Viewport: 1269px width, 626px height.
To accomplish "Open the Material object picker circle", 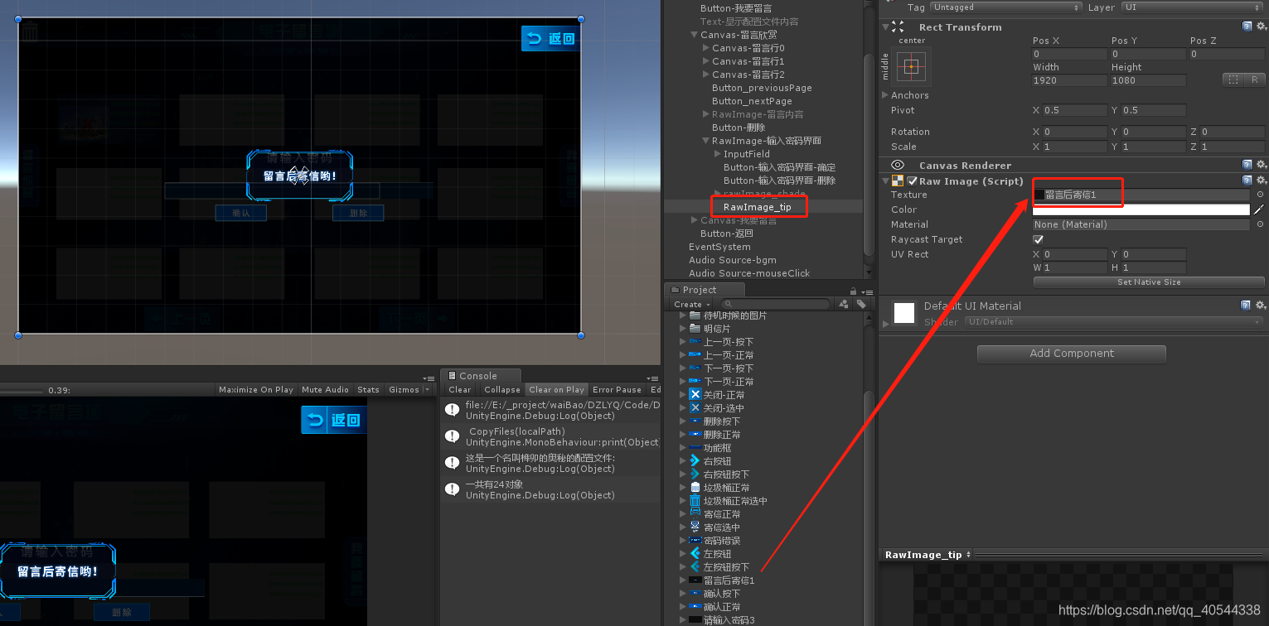I will (1261, 224).
